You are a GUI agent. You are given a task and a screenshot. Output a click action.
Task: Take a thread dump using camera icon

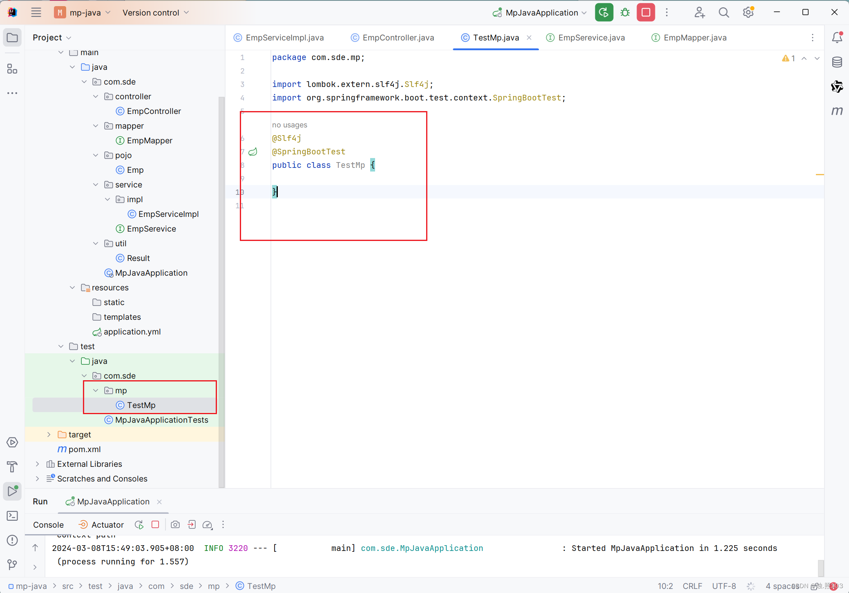[175, 525]
